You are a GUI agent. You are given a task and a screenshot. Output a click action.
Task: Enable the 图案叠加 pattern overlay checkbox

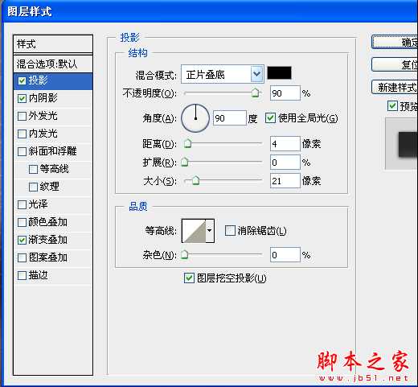pos(22,257)
